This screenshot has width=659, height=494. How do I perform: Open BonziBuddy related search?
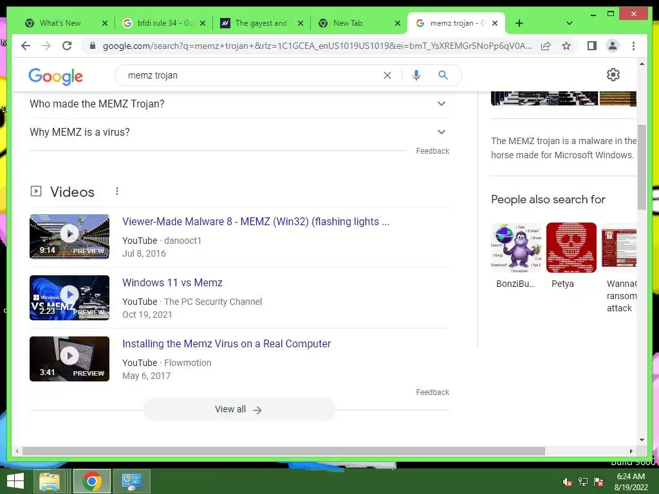tap(516, 255)
